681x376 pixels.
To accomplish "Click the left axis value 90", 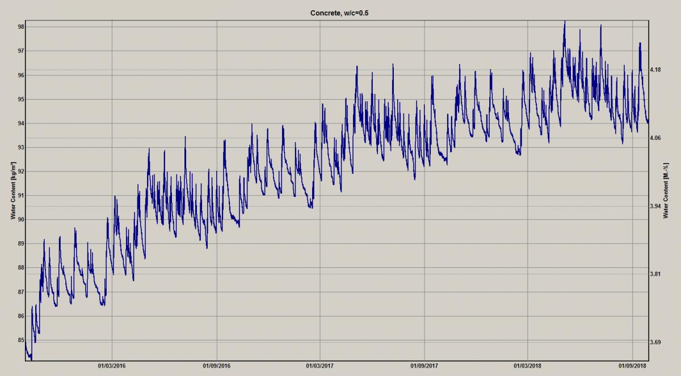I will click(x=20, y=220).
